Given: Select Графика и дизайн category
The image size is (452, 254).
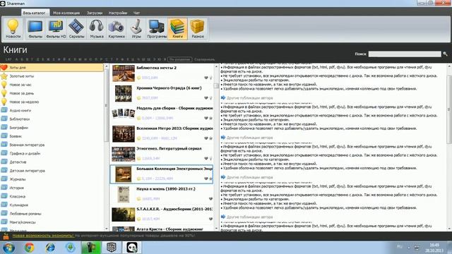Looking at the screenshot, I should 25,154.
